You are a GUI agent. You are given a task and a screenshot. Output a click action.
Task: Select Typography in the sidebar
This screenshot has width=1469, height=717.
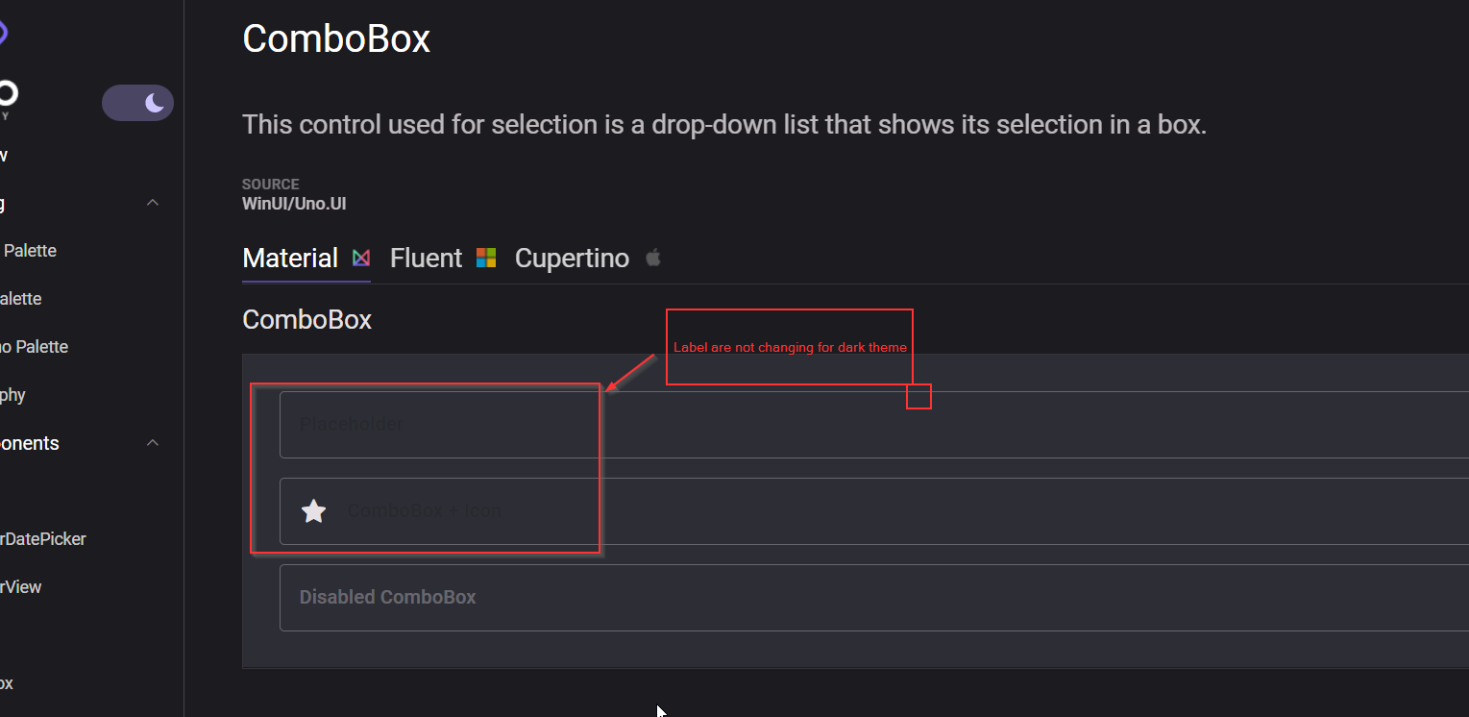coord(12,394)
